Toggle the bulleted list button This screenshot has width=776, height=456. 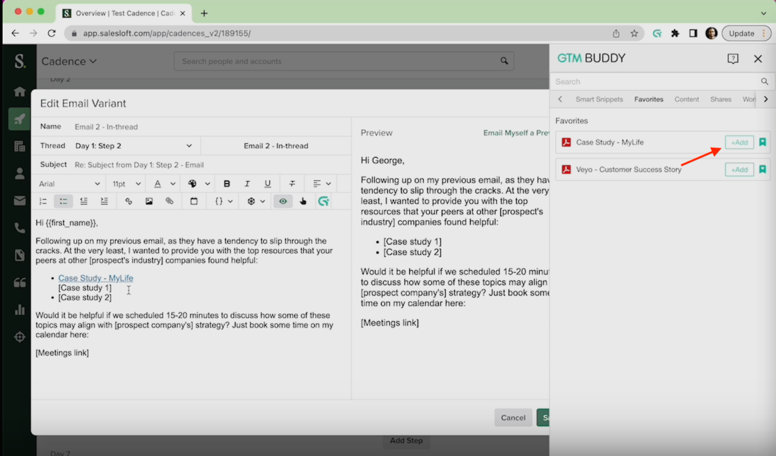click(x=63, y=201)
